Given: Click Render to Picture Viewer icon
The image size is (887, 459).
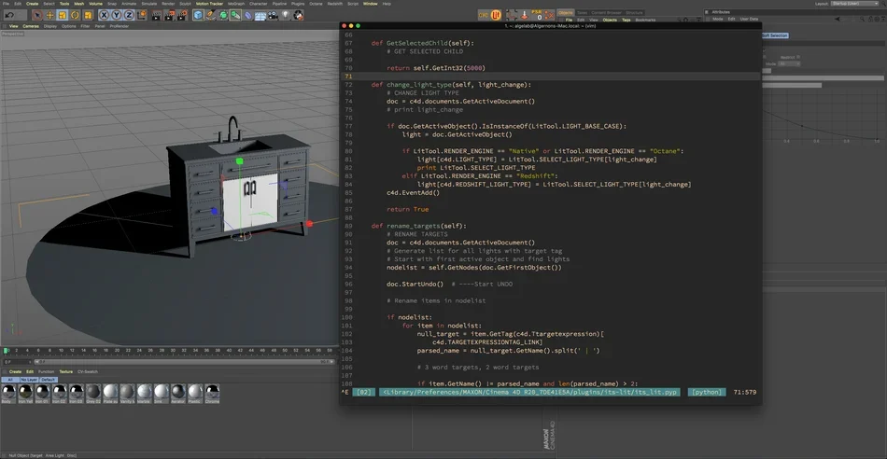Looking at the screenshot, I should 169,15.
